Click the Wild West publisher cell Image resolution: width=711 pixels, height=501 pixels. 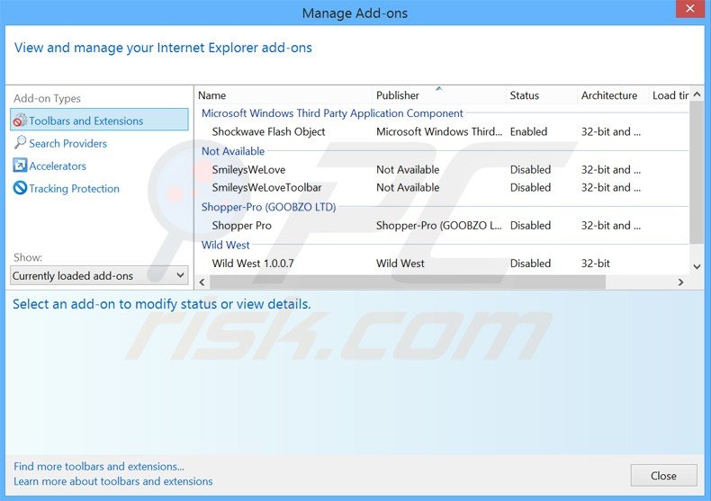(400, 264)
